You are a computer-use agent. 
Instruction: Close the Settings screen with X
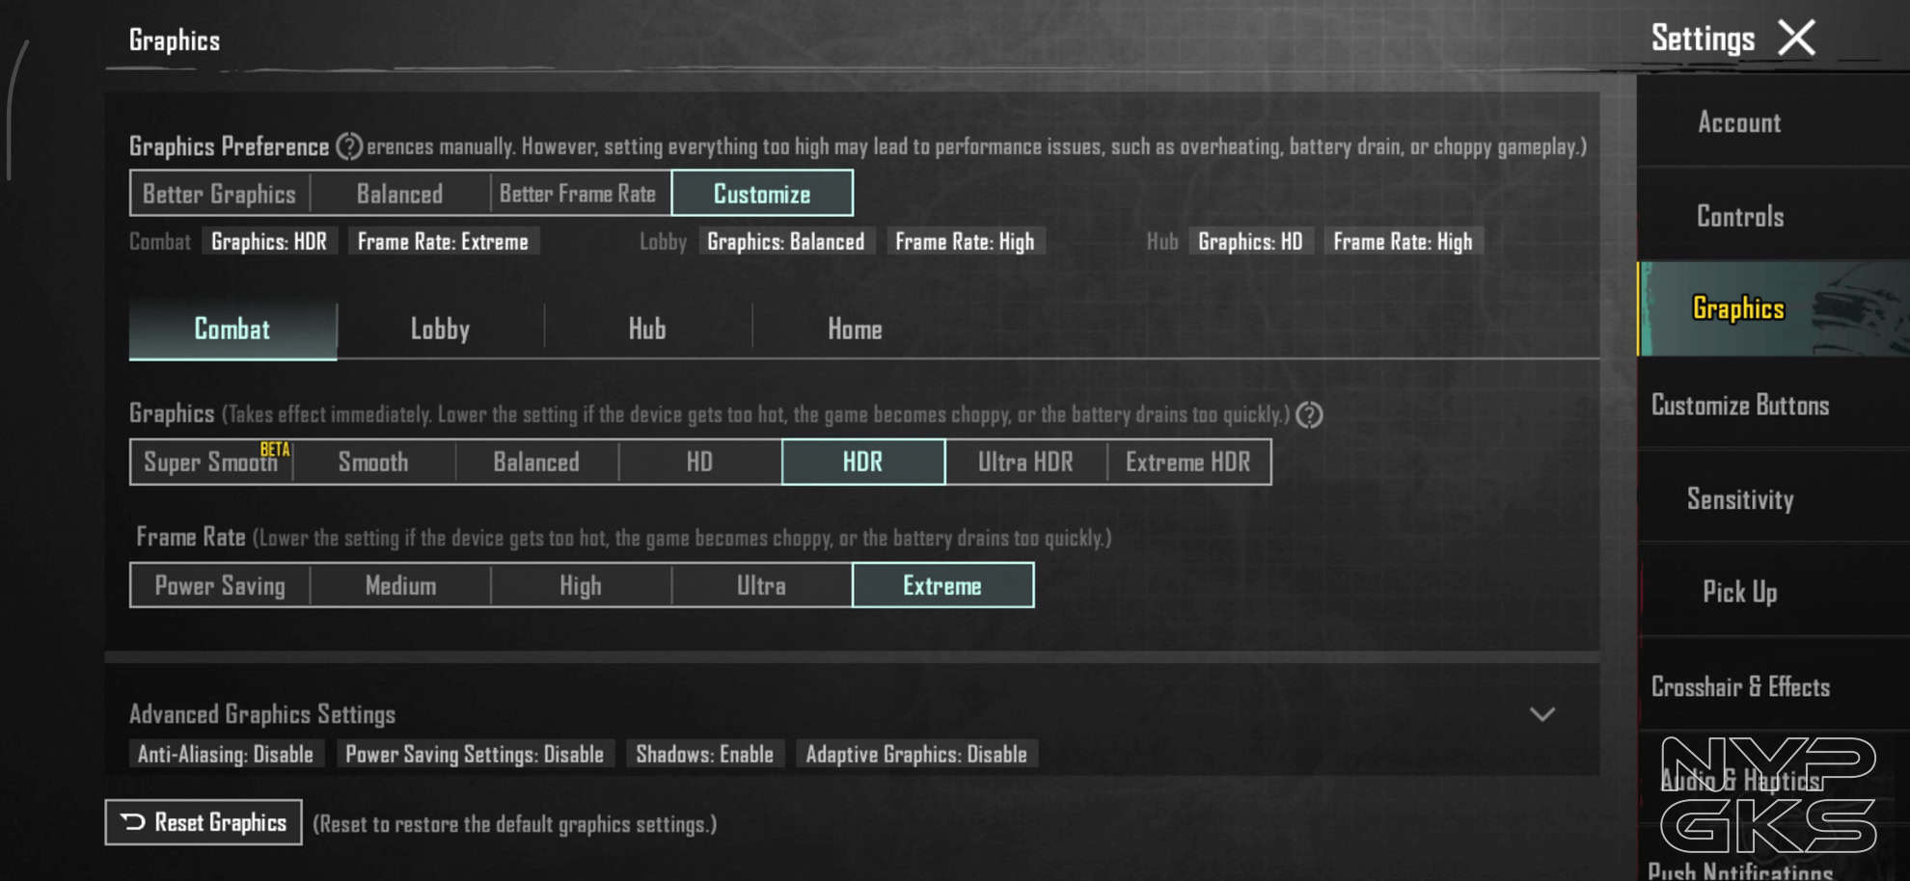[1796, 39]
